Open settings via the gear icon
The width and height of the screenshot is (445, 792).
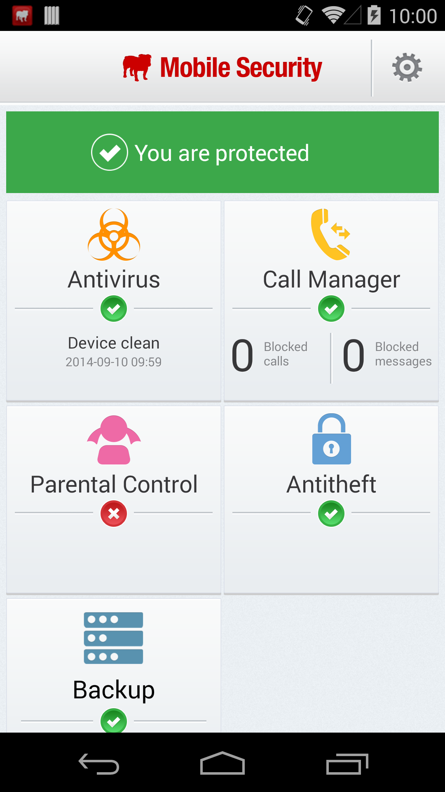pyautogui.click(x=407, y=68)
